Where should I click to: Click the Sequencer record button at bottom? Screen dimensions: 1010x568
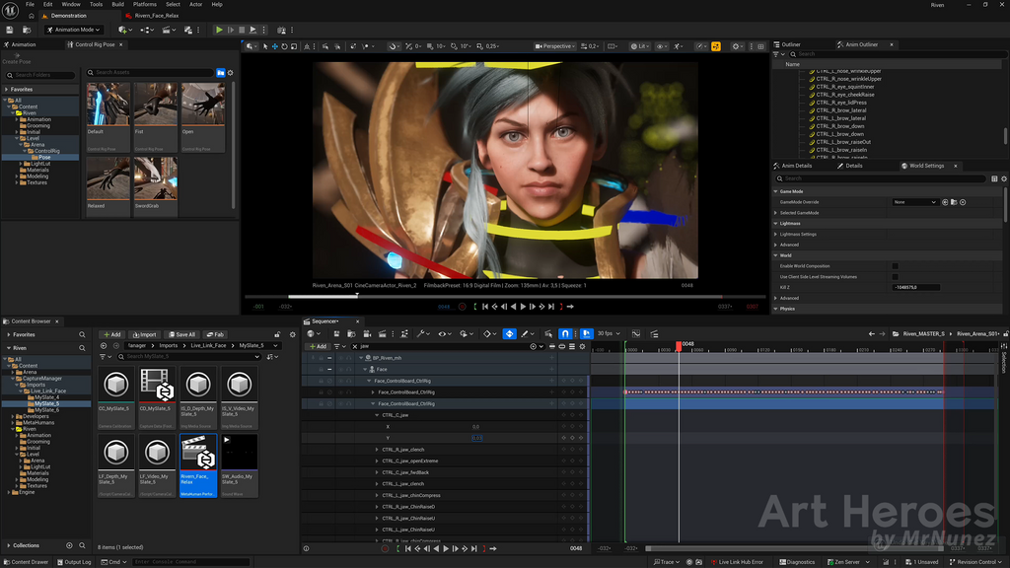pos(386,548)
